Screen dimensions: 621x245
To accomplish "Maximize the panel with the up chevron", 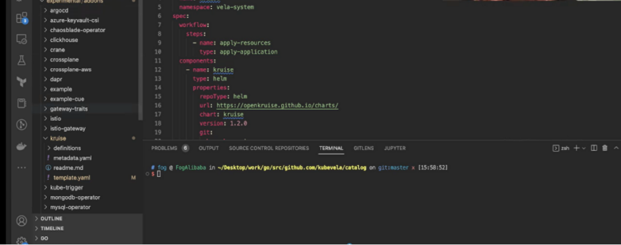I will tap(616, 148).
